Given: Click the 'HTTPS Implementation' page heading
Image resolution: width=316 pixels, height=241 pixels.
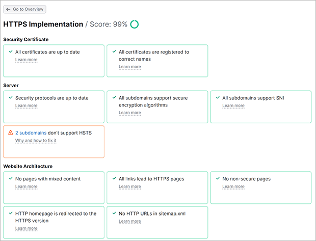Looking at the screenshot, I should coord(43,24).
